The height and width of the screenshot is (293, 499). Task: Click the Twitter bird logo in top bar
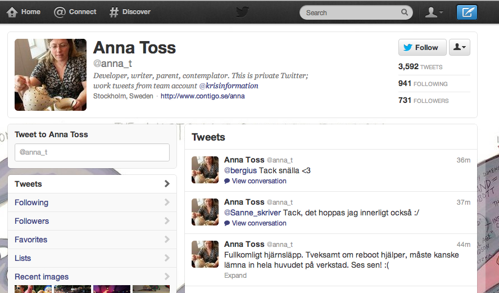(x=243, y=12)
